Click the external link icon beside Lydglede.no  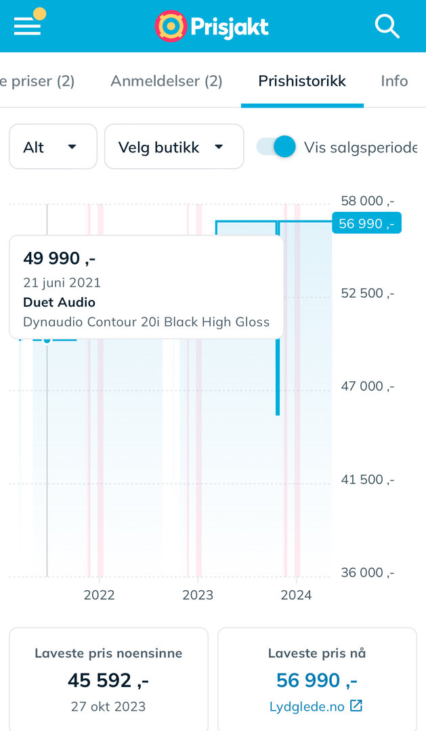click(356, 706)
